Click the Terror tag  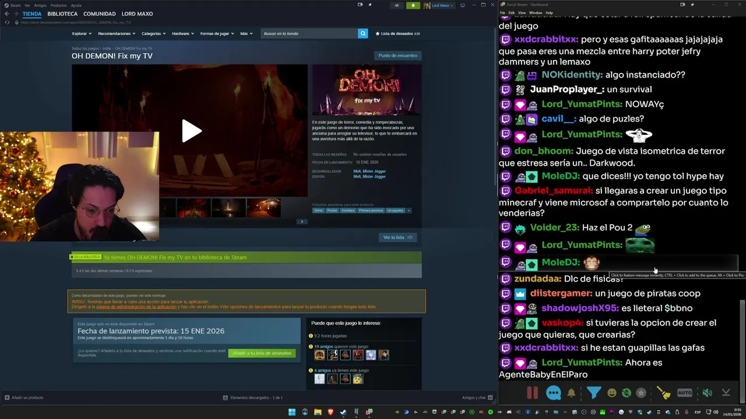tap(318, 211)
